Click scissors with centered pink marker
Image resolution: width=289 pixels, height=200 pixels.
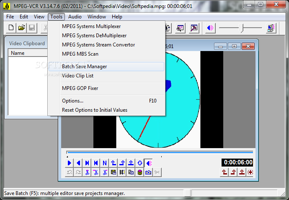pyautogui.click(x=87, y=172)
